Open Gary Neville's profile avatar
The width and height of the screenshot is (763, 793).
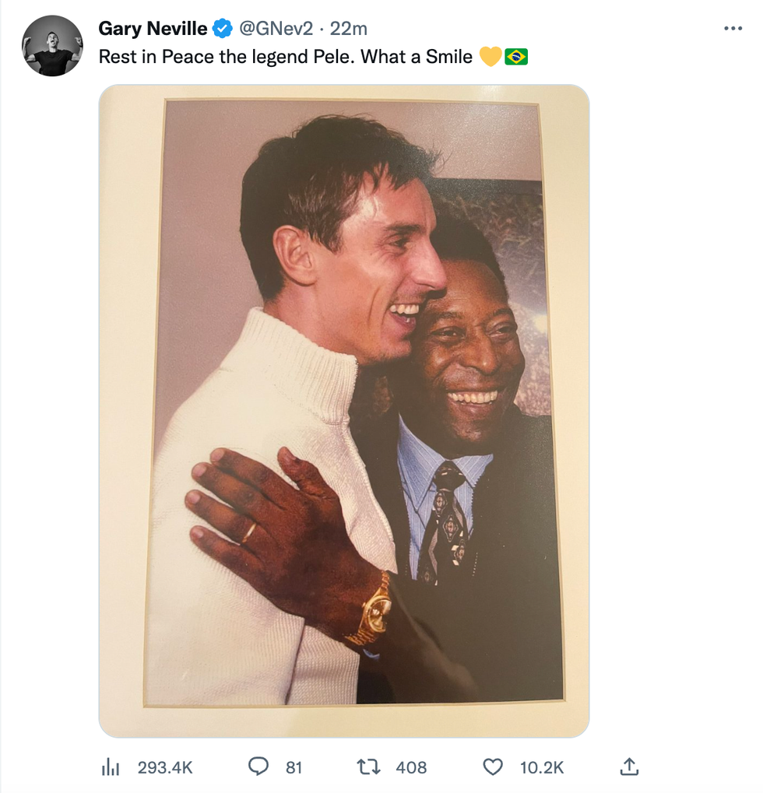[x=52, y=45]
